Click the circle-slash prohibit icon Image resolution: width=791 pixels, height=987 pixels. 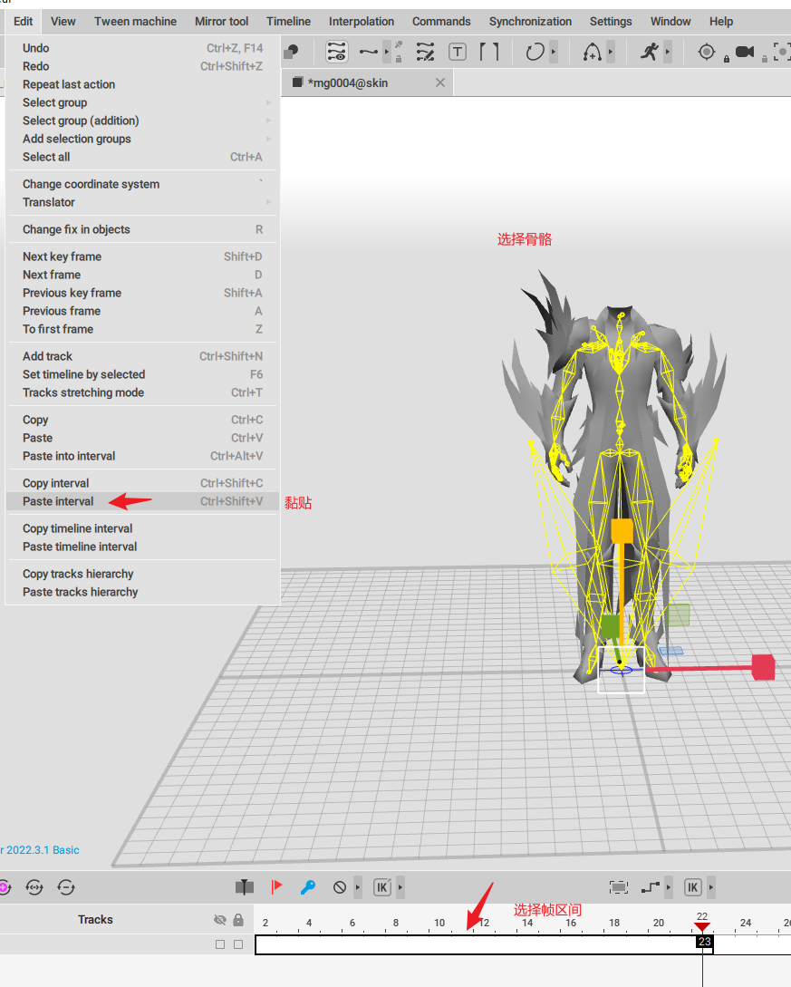pyautogui.click(x=340, y=887)
